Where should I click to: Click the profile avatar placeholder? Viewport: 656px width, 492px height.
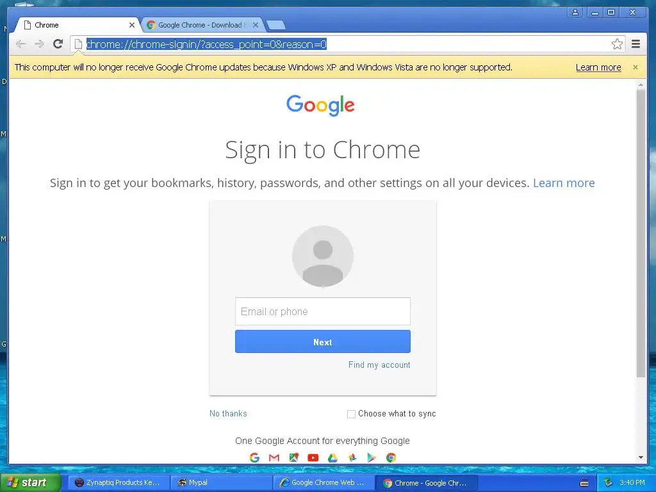(323, 256)
